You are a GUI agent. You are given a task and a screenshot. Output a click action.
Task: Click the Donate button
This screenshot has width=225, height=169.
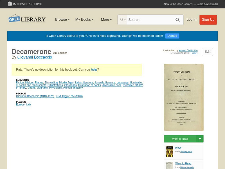(x=172, y=36)
